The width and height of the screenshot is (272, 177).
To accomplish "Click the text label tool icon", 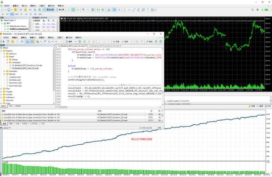I will coord(148,10).
